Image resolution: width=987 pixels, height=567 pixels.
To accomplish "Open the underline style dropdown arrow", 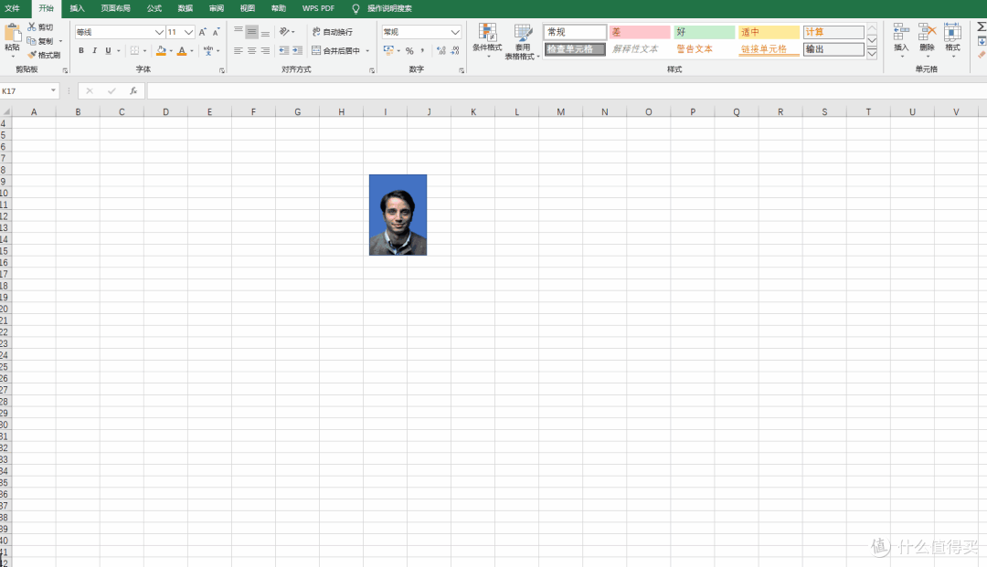I will [118, 51].
